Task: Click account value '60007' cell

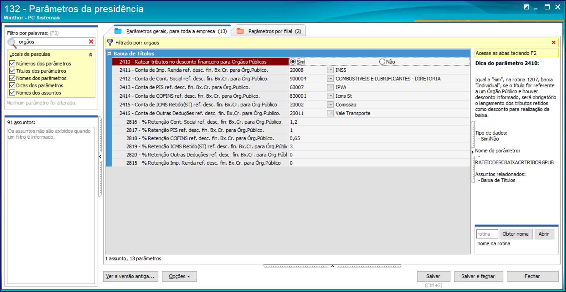Action: [x=308, y=87]
